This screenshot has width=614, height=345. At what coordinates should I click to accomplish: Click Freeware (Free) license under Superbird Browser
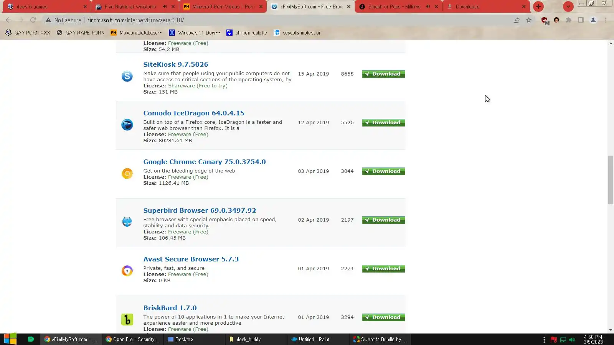[188, 232]
